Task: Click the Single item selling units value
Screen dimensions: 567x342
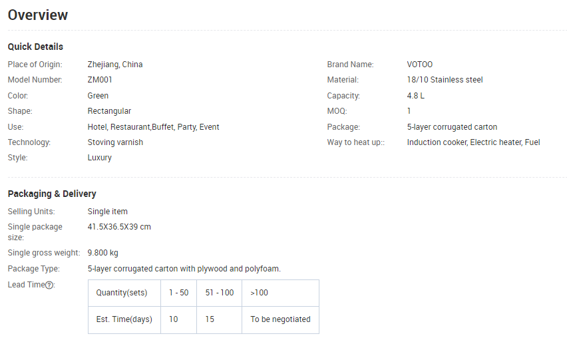Action: pyautogui.click(x=107, y=212)
